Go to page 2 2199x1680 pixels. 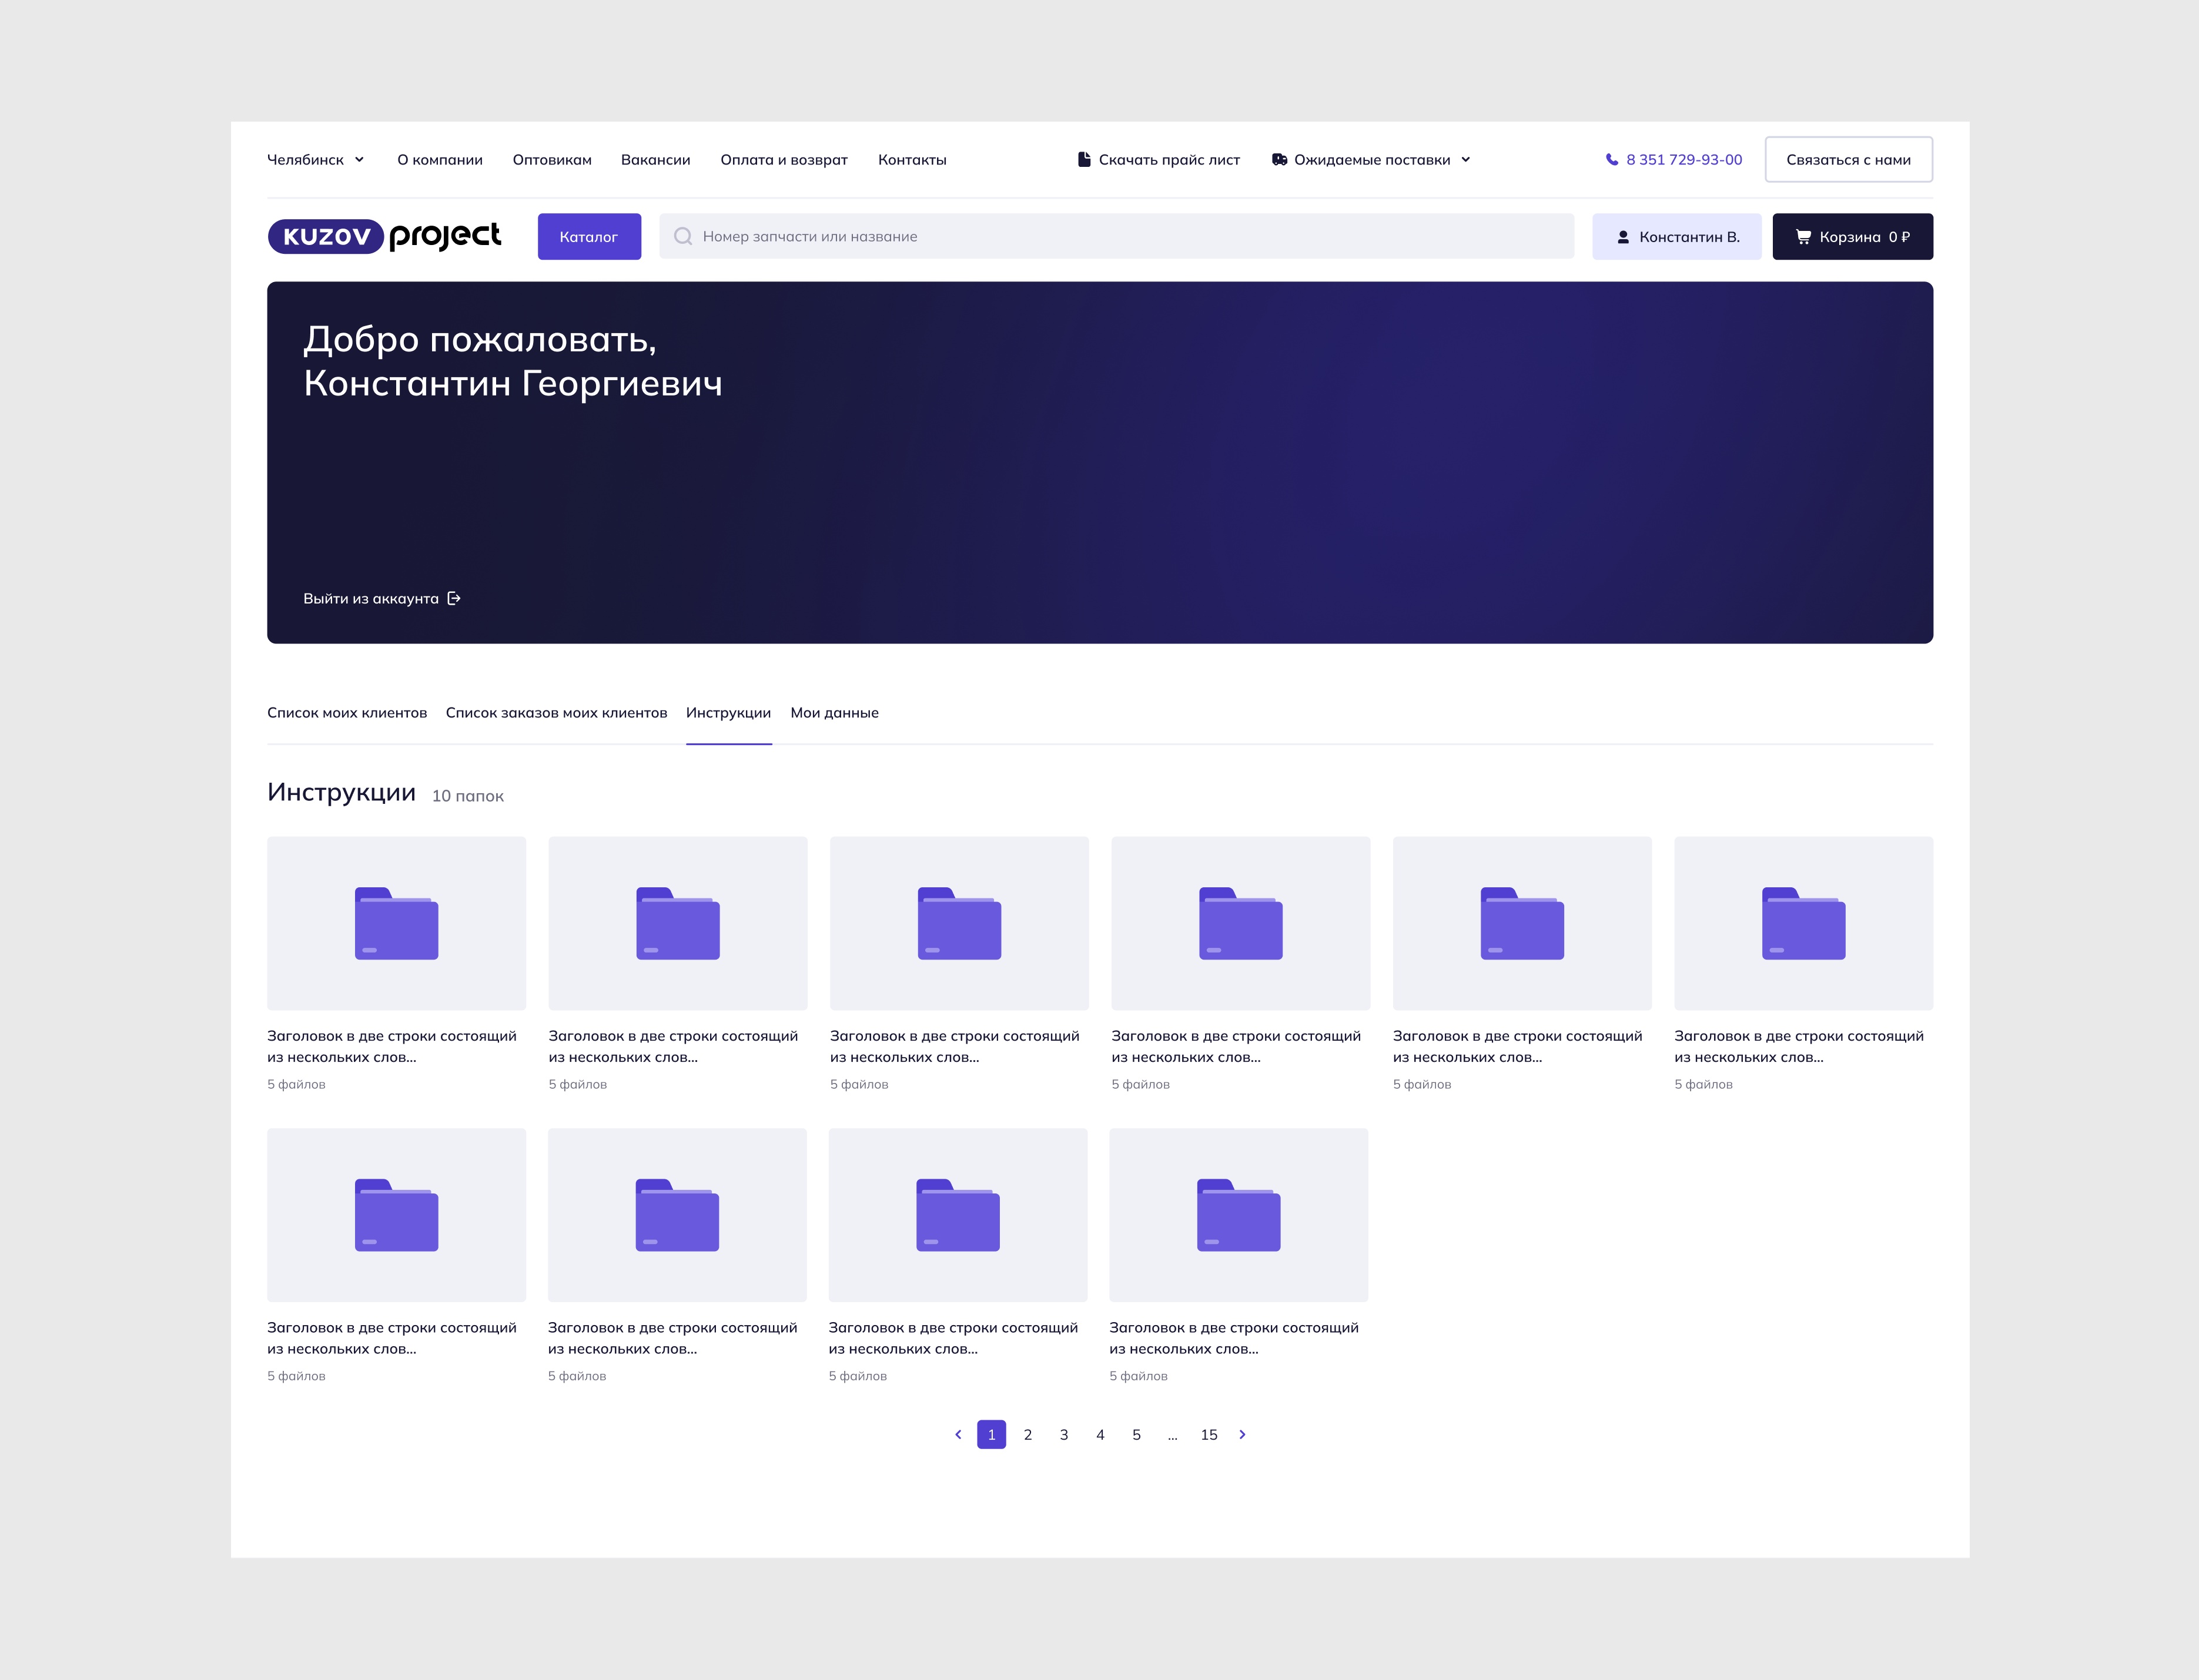click(1027, 1434)
